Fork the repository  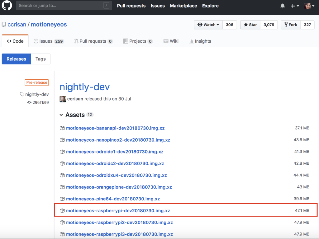291,25
